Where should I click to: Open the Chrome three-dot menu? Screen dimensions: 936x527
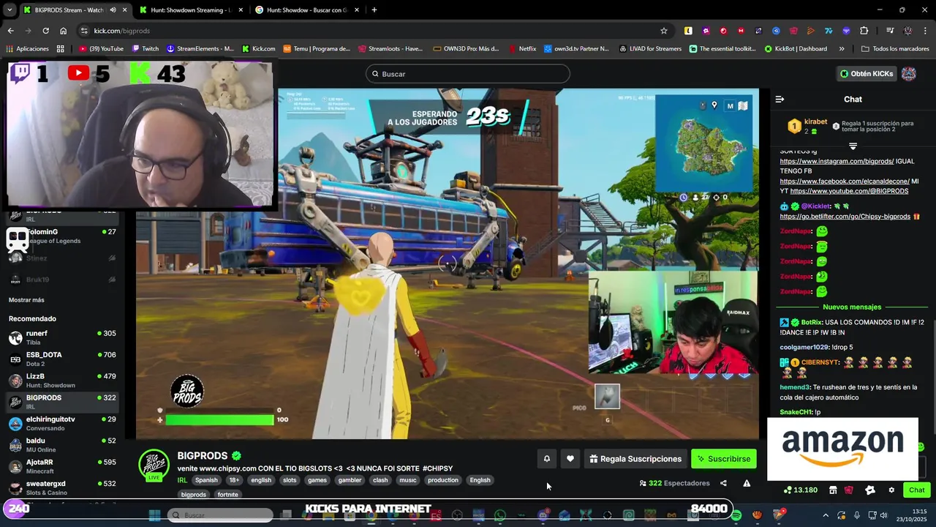926,31
